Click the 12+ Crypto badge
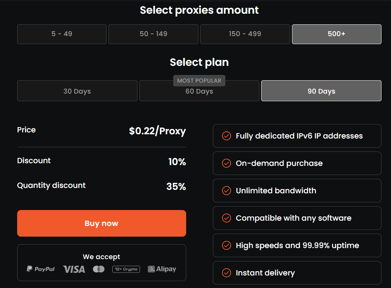Image resolution: width=391 pixels, height=288 pixels. pos(126,269)
